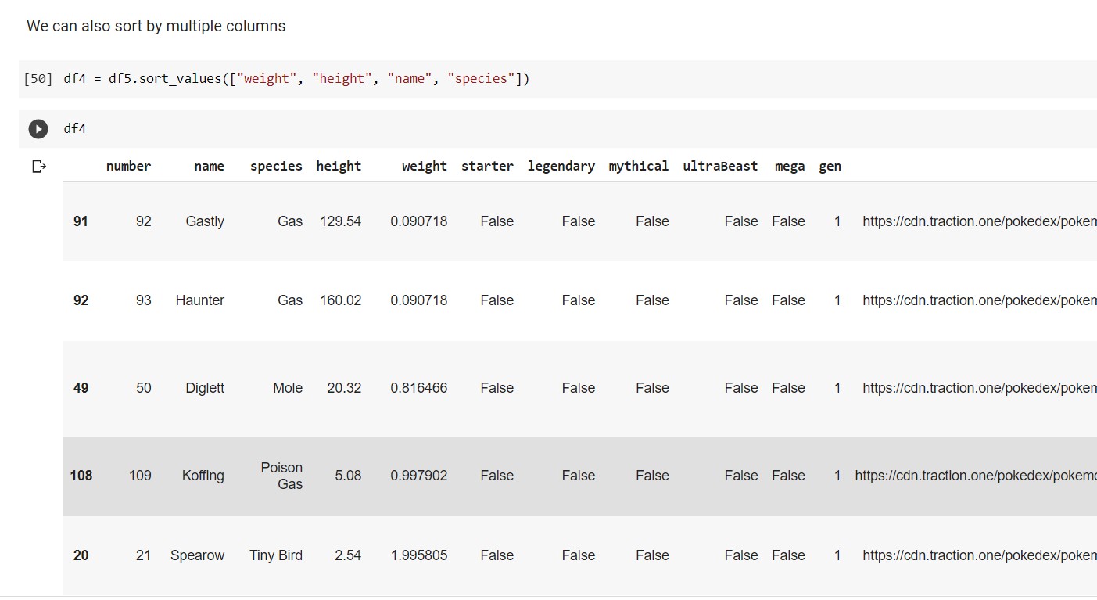
Task: Click the Haunter height value 160.02
Action: (340, 300)
